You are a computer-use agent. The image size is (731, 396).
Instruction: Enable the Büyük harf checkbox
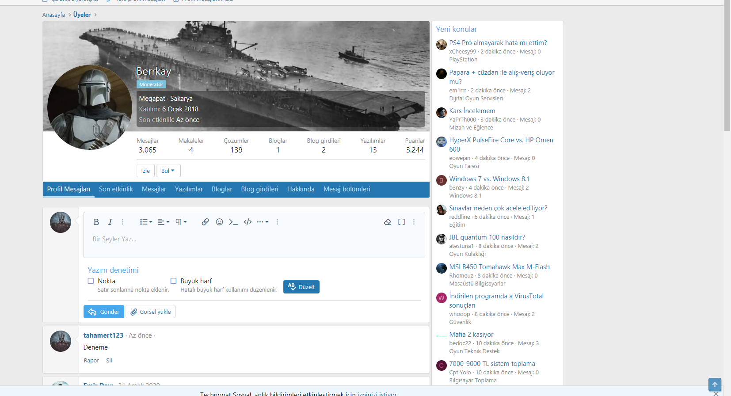173,281
